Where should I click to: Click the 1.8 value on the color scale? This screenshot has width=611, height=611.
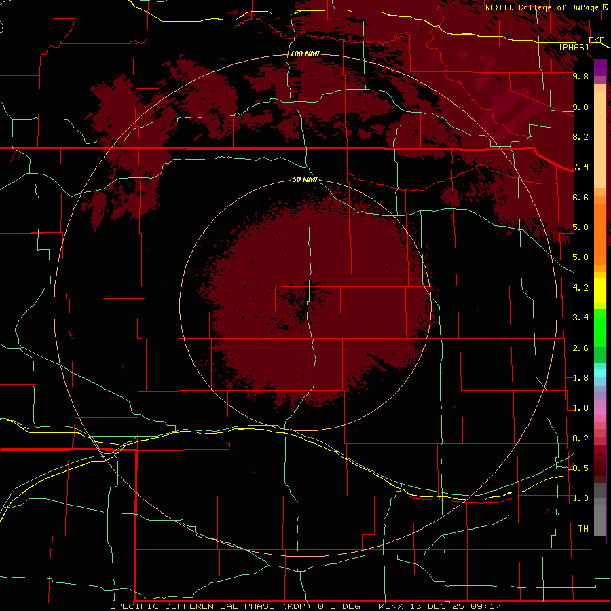click(580, 378)
